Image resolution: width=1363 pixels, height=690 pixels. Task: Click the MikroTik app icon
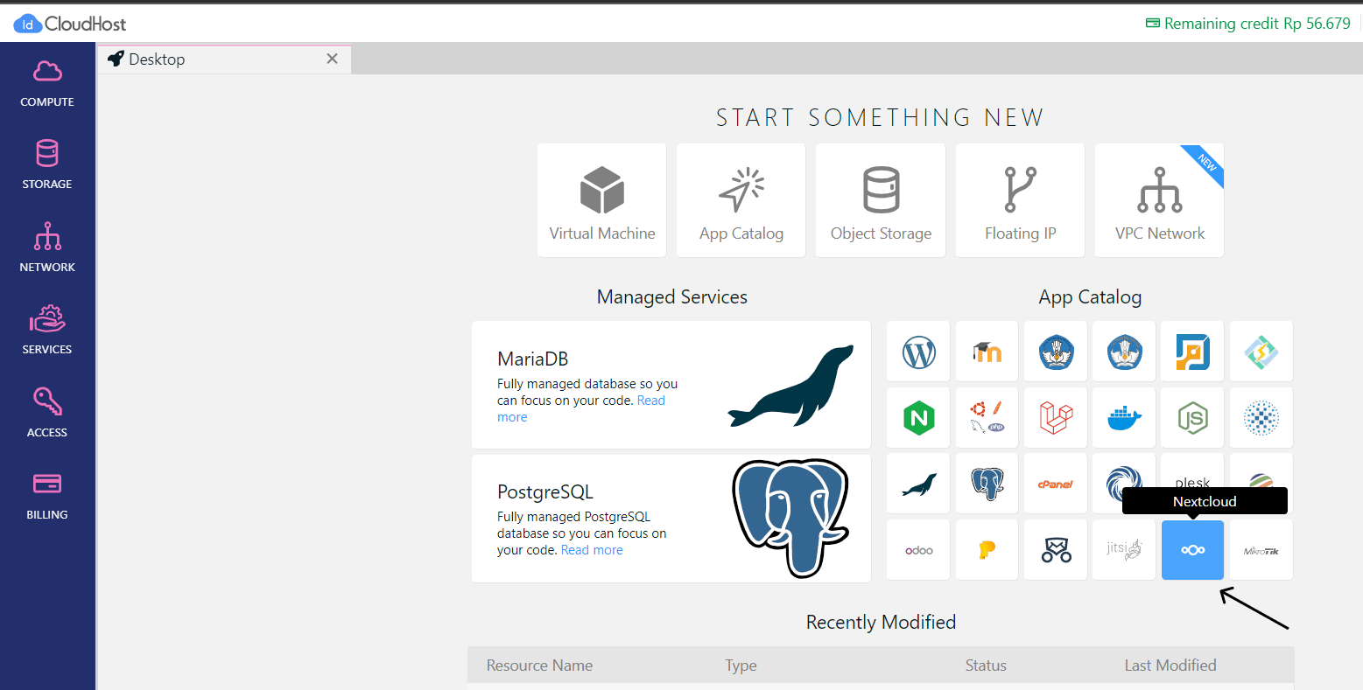click(1261, 549)
